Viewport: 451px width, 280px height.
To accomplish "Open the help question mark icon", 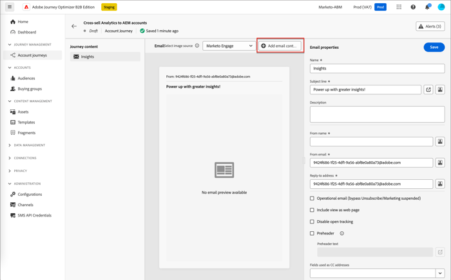I will (413, 7).
